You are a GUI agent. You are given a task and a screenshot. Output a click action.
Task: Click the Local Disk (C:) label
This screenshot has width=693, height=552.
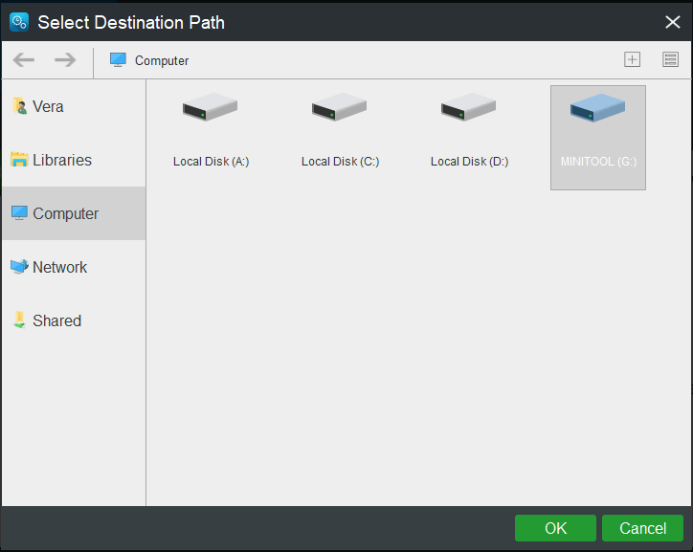[341, 162]
